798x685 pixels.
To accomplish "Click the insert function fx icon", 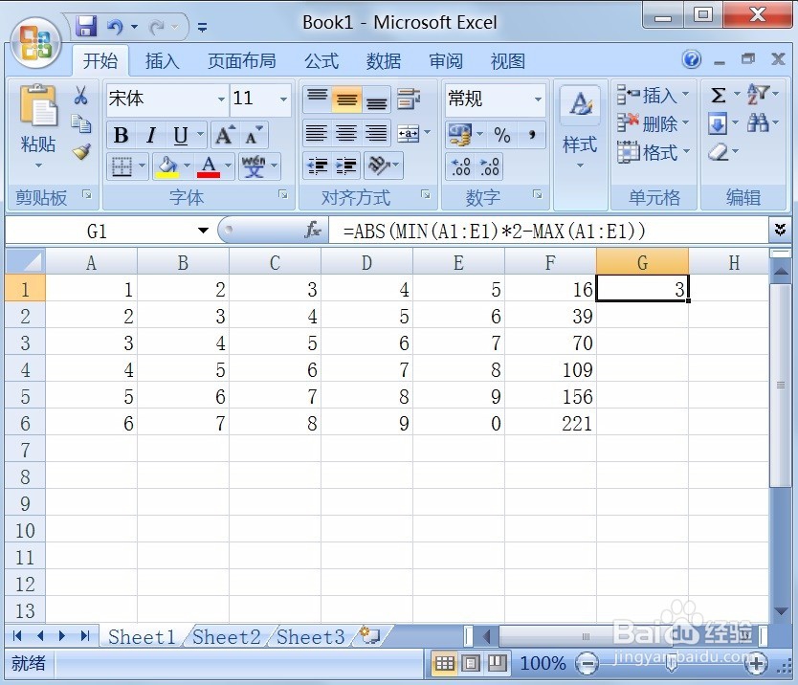I will (x=312, y=231).
